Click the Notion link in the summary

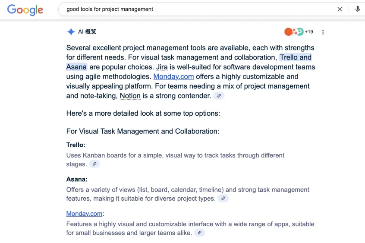[x=130, y=96]
